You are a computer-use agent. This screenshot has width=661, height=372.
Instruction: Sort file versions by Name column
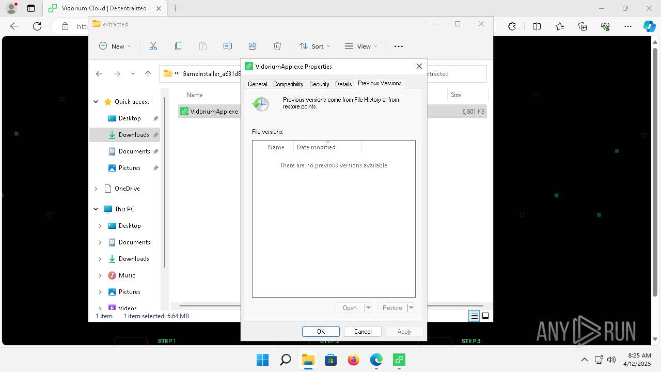[x=273, y=147]
